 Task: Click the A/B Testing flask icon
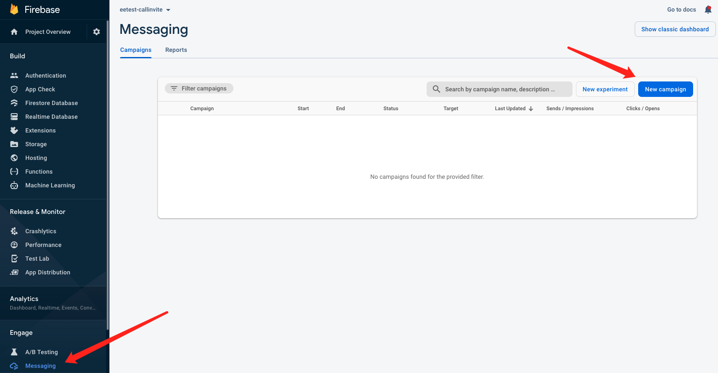(x=14, y=352)
